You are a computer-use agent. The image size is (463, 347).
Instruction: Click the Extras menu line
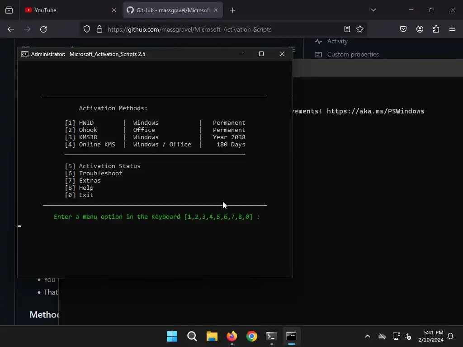pyautogui.click(x=83, y=181)
